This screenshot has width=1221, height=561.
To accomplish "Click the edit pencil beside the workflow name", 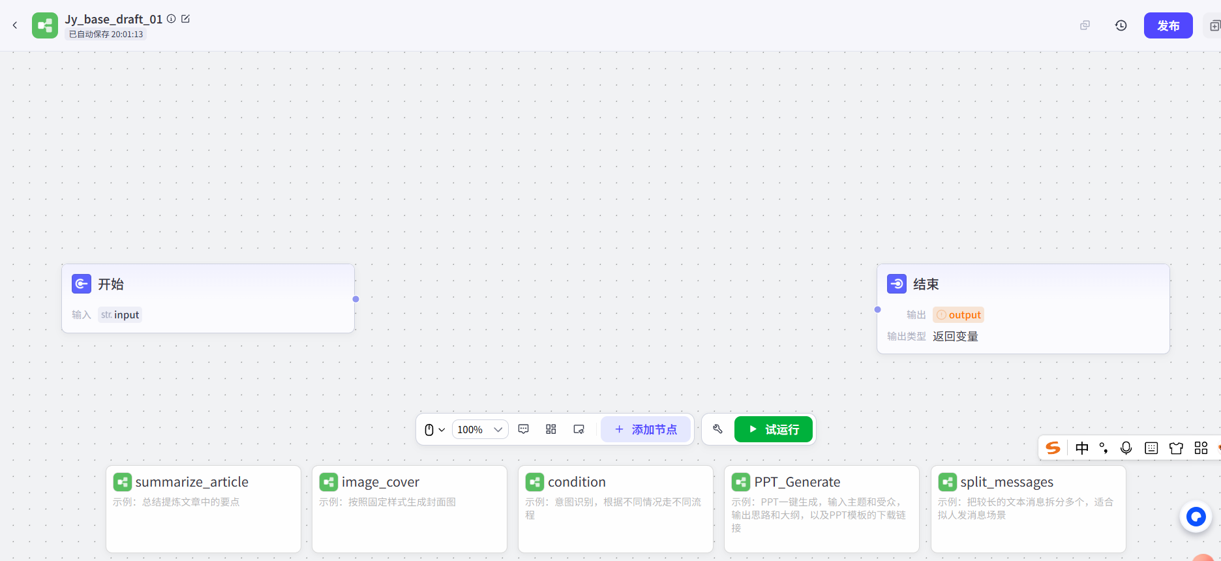I will pos(185,19).
